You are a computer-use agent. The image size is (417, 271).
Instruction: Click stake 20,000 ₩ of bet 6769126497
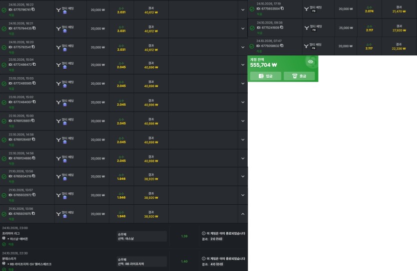click(x=97, y=140)
